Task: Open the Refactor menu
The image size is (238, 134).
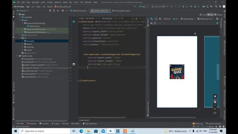Action: tap(58, 2)
